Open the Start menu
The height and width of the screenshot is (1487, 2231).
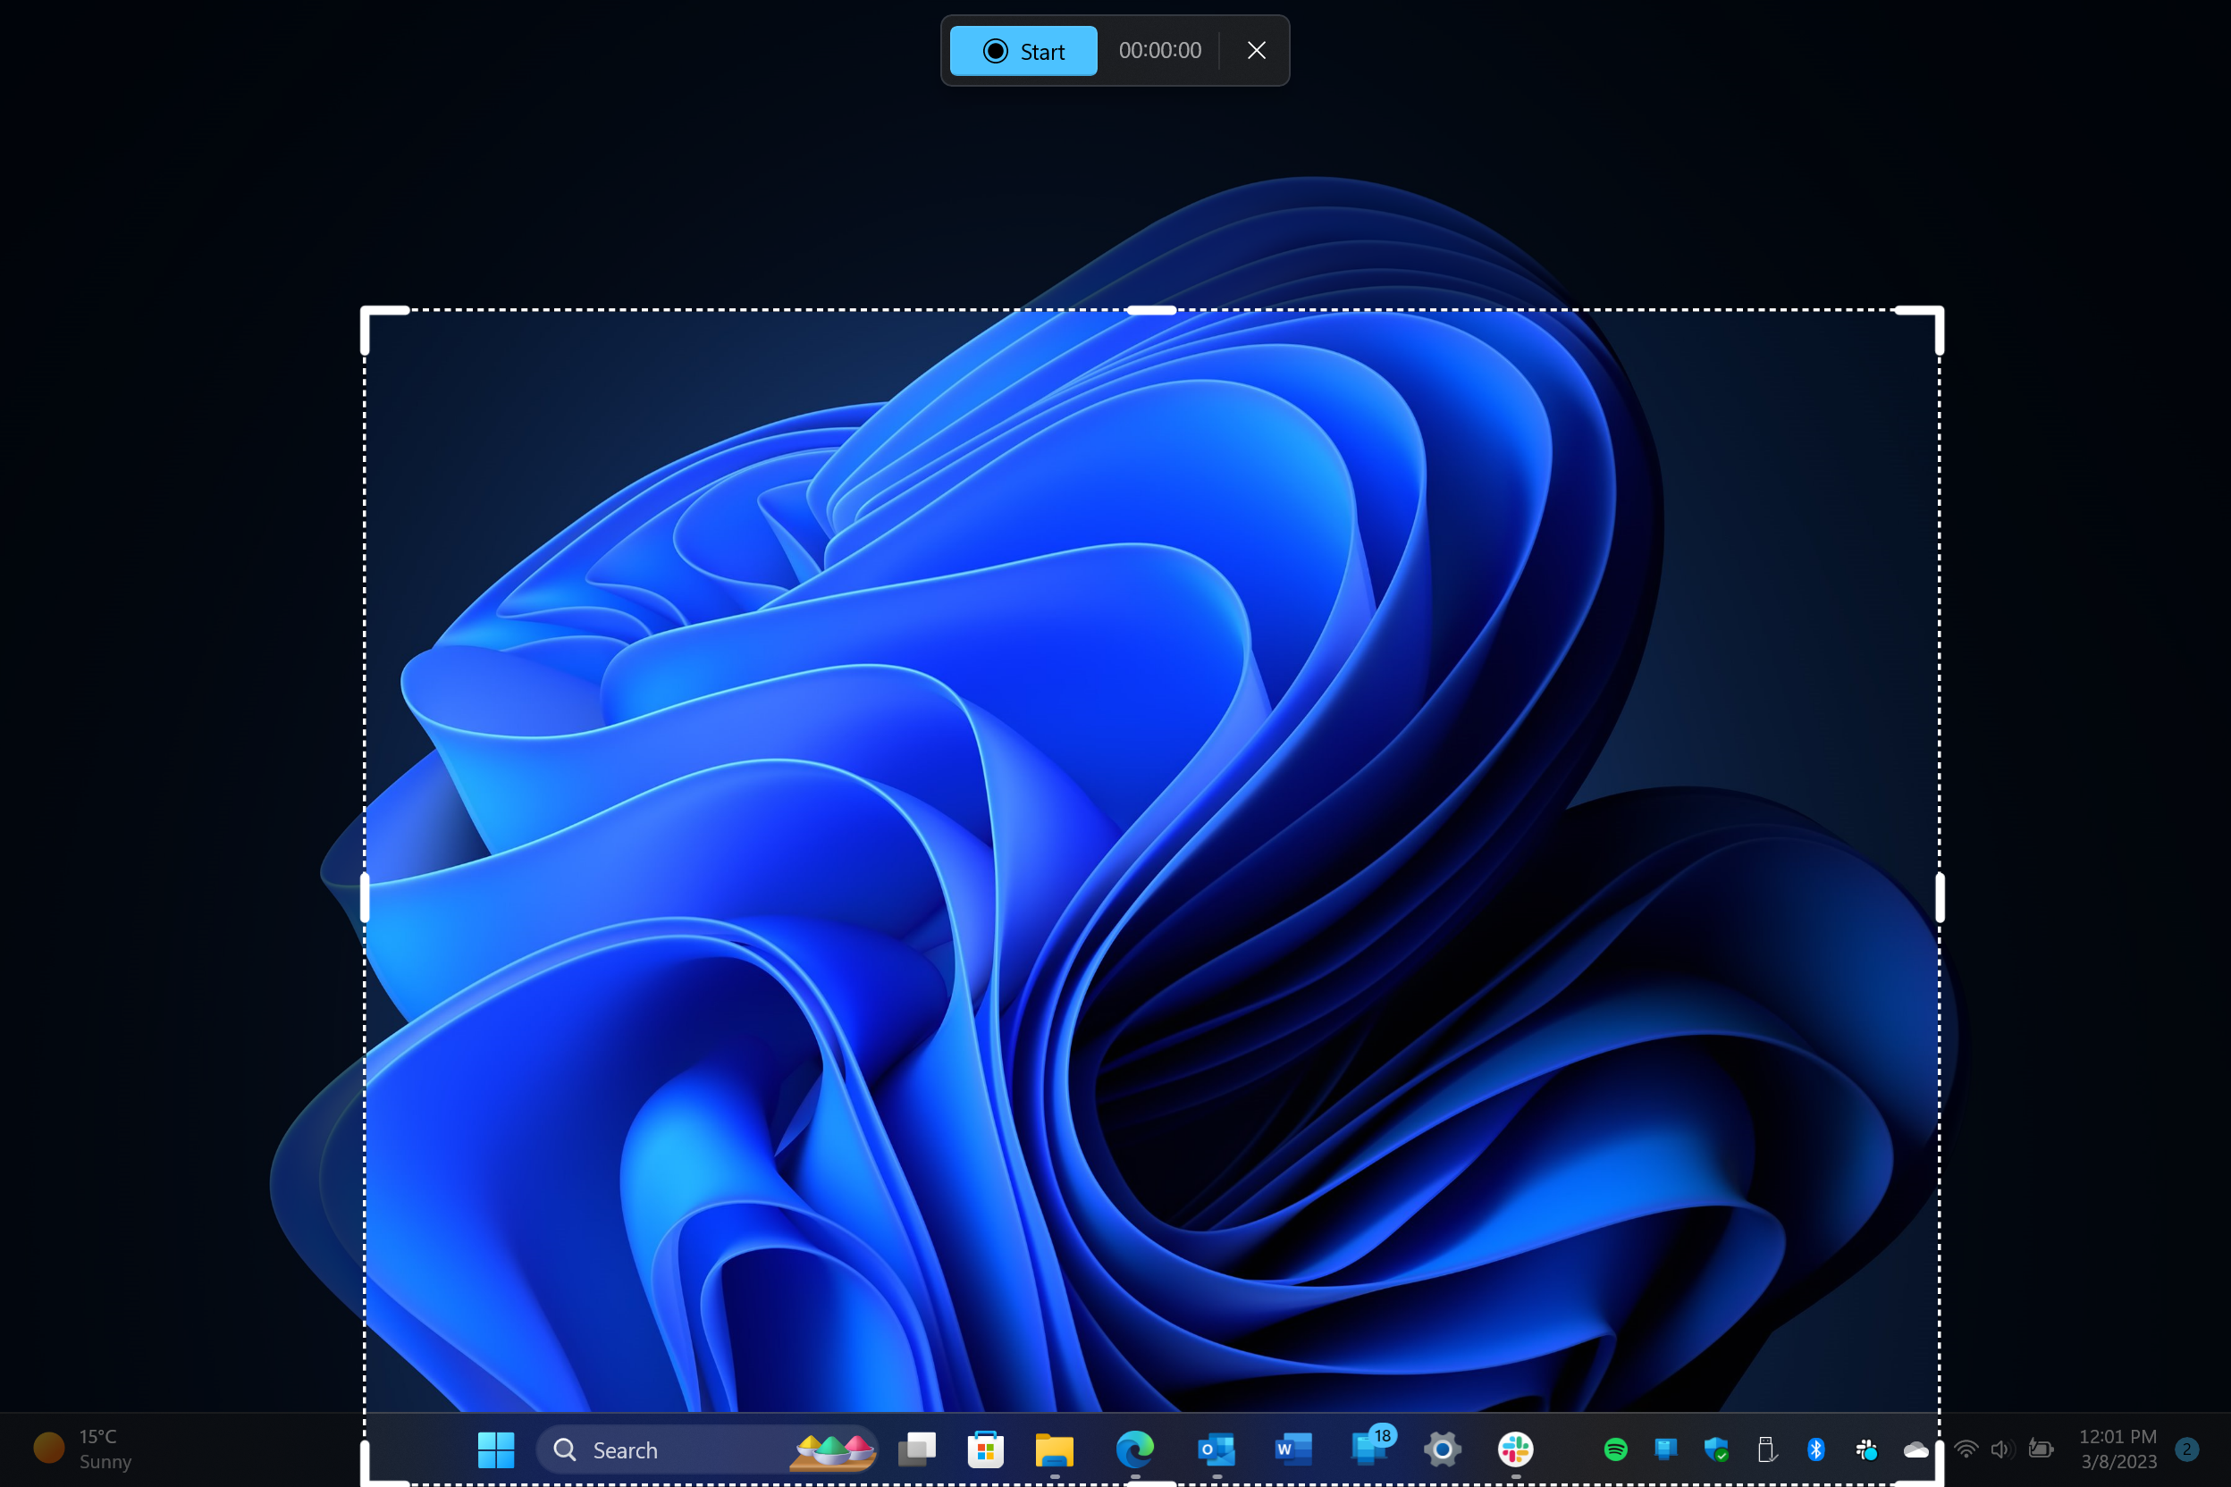[x=496, y=1449]
